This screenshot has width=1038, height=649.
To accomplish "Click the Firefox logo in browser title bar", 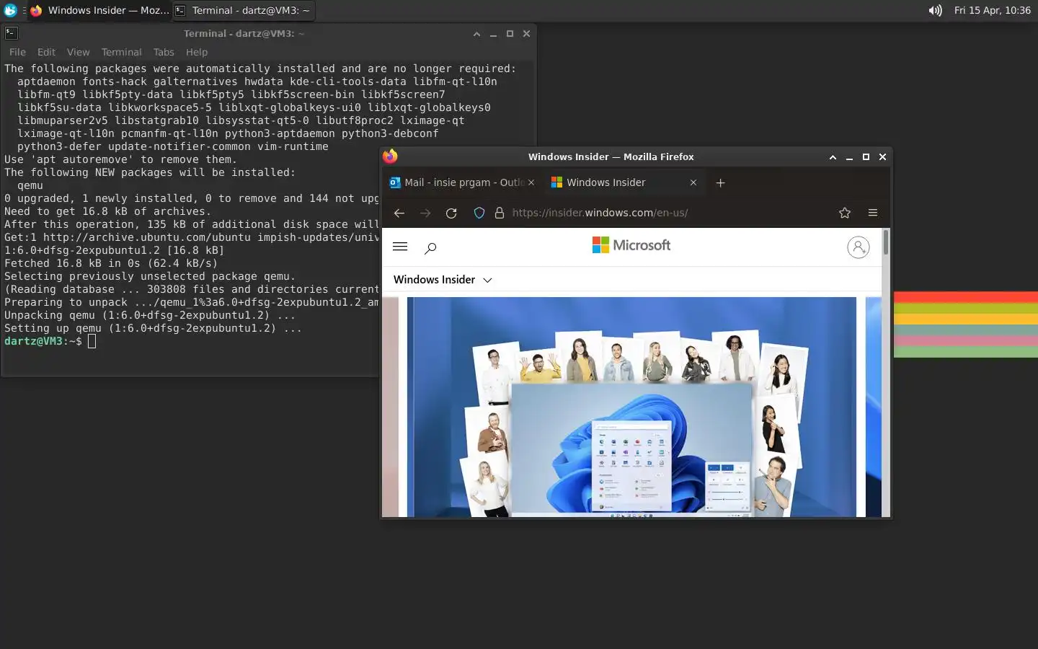I will (390, 156).
